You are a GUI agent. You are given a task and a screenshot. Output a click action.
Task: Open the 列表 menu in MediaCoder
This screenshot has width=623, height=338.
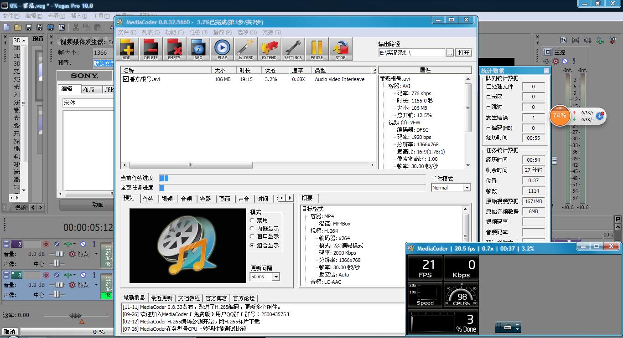[x=151, y=32]
